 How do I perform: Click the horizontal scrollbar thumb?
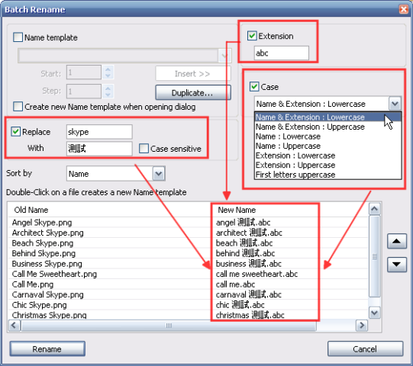tap(169, 326)
